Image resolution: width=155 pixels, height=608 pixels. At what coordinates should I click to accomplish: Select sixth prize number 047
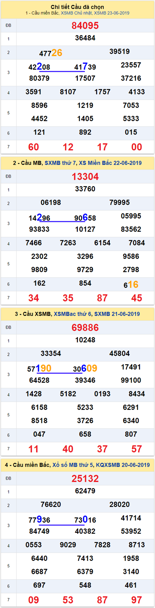pos(39,435)
